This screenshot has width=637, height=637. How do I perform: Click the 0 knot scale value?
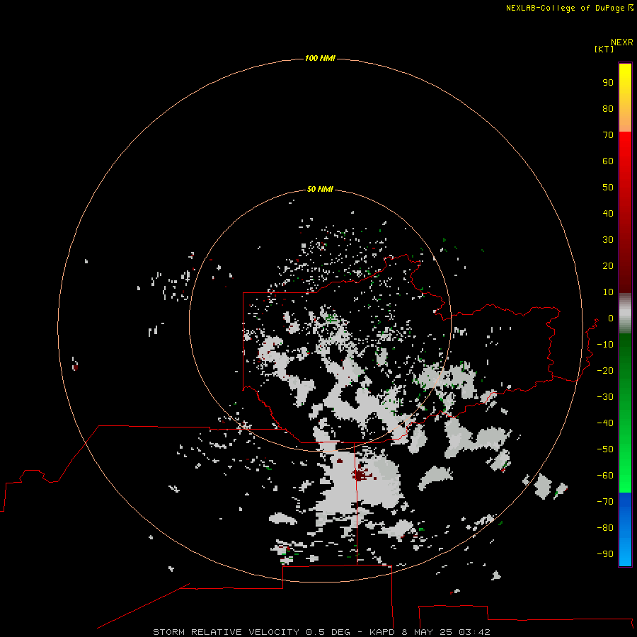[611, 318]
